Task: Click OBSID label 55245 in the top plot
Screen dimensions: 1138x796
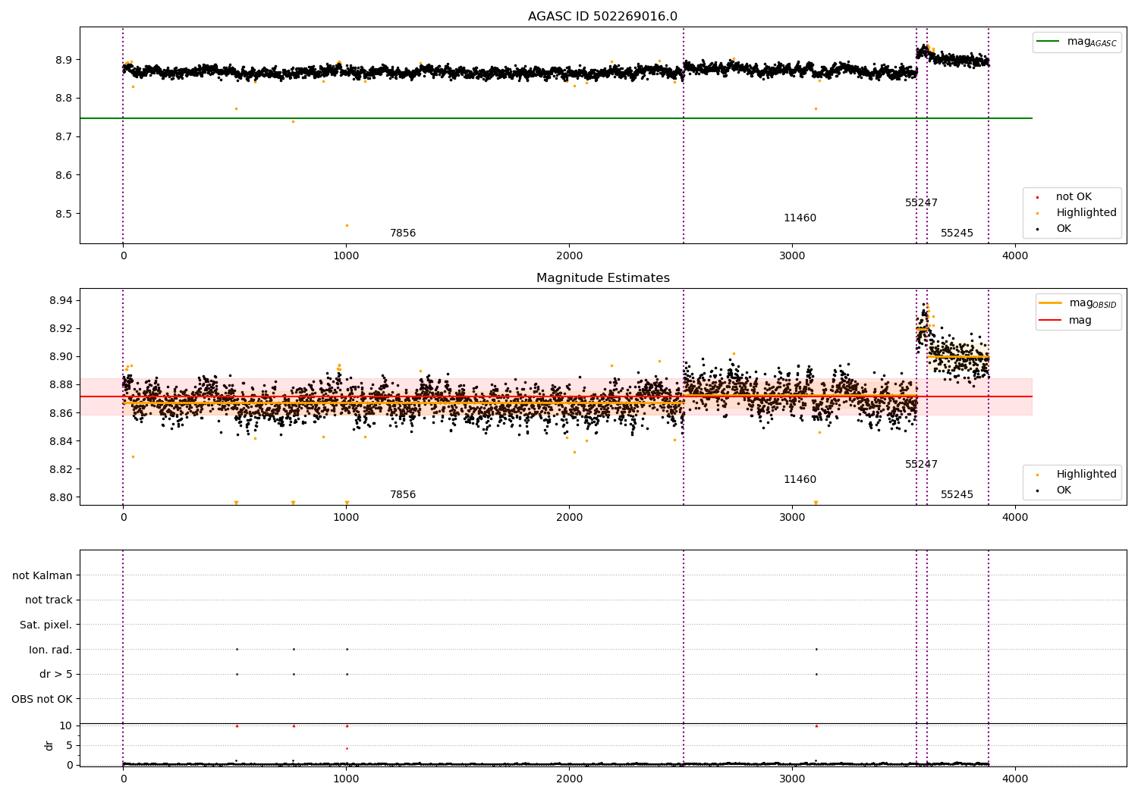Action: 957,233
